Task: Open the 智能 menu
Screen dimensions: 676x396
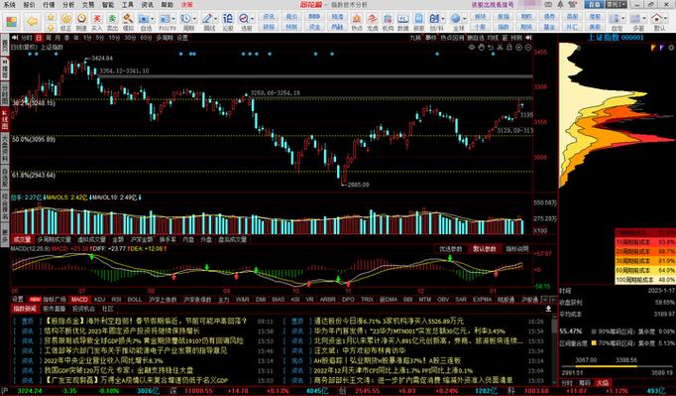Action: coord(108,5)
